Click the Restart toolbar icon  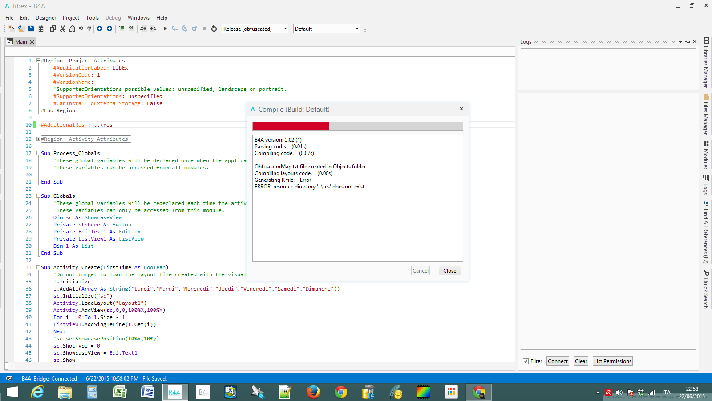coord(214,29)
